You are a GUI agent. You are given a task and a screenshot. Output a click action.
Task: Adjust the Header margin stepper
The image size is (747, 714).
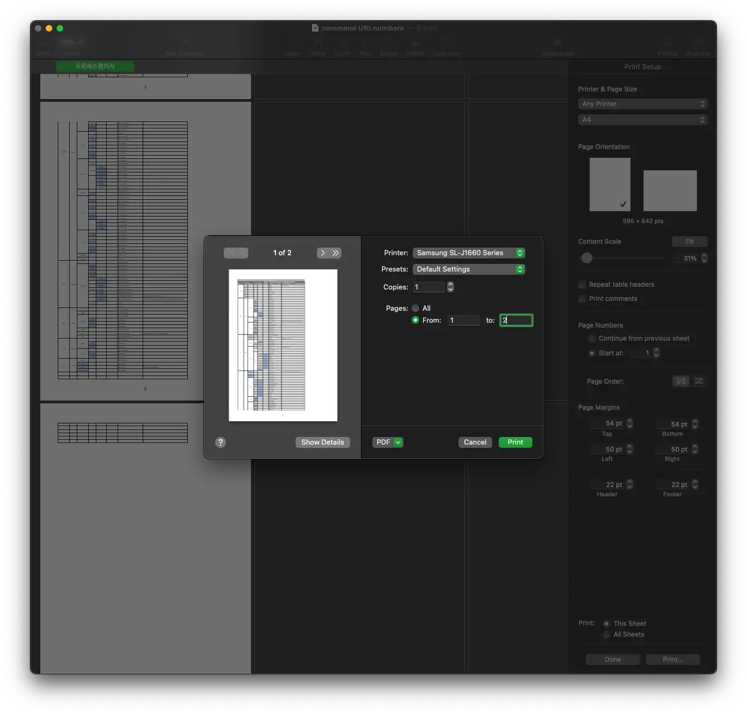630,484
